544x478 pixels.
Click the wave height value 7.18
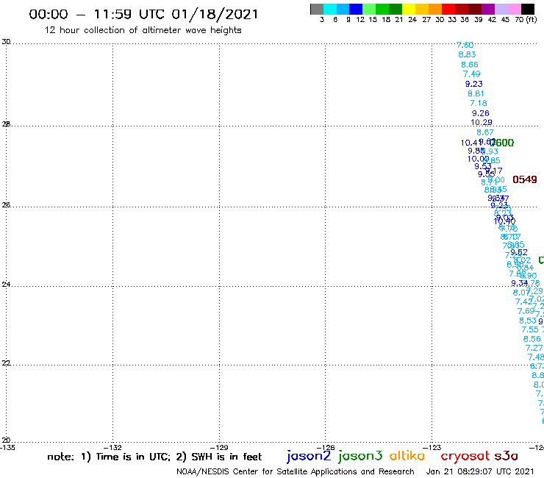coord(479,103)
